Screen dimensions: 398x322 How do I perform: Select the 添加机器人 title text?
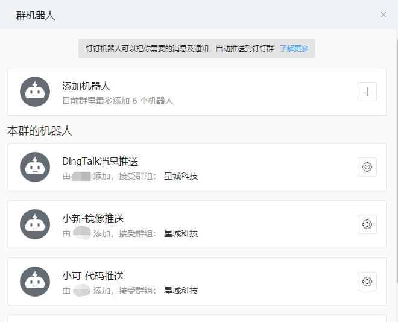(x=86, y=86)
